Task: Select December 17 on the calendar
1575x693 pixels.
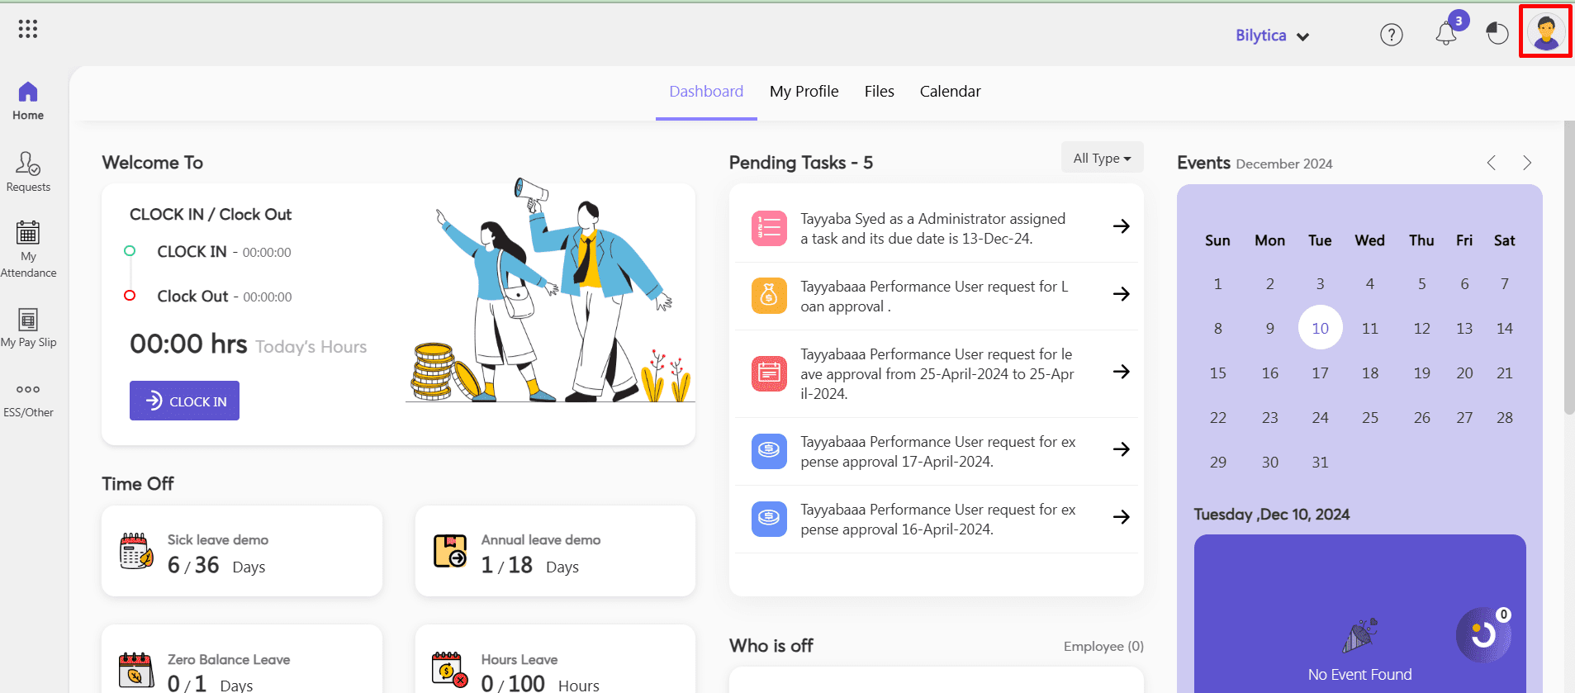Action: pyautogui.click(x=1320, y=373)
